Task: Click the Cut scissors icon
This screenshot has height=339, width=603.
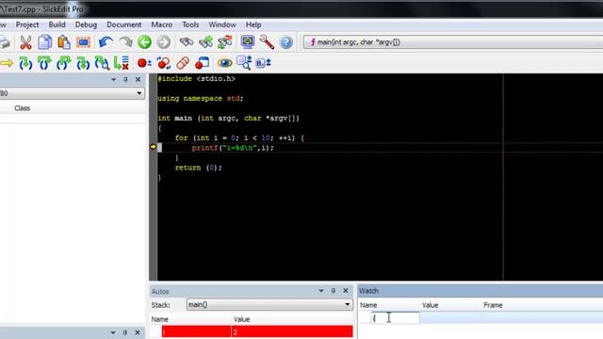Action: 25,42
